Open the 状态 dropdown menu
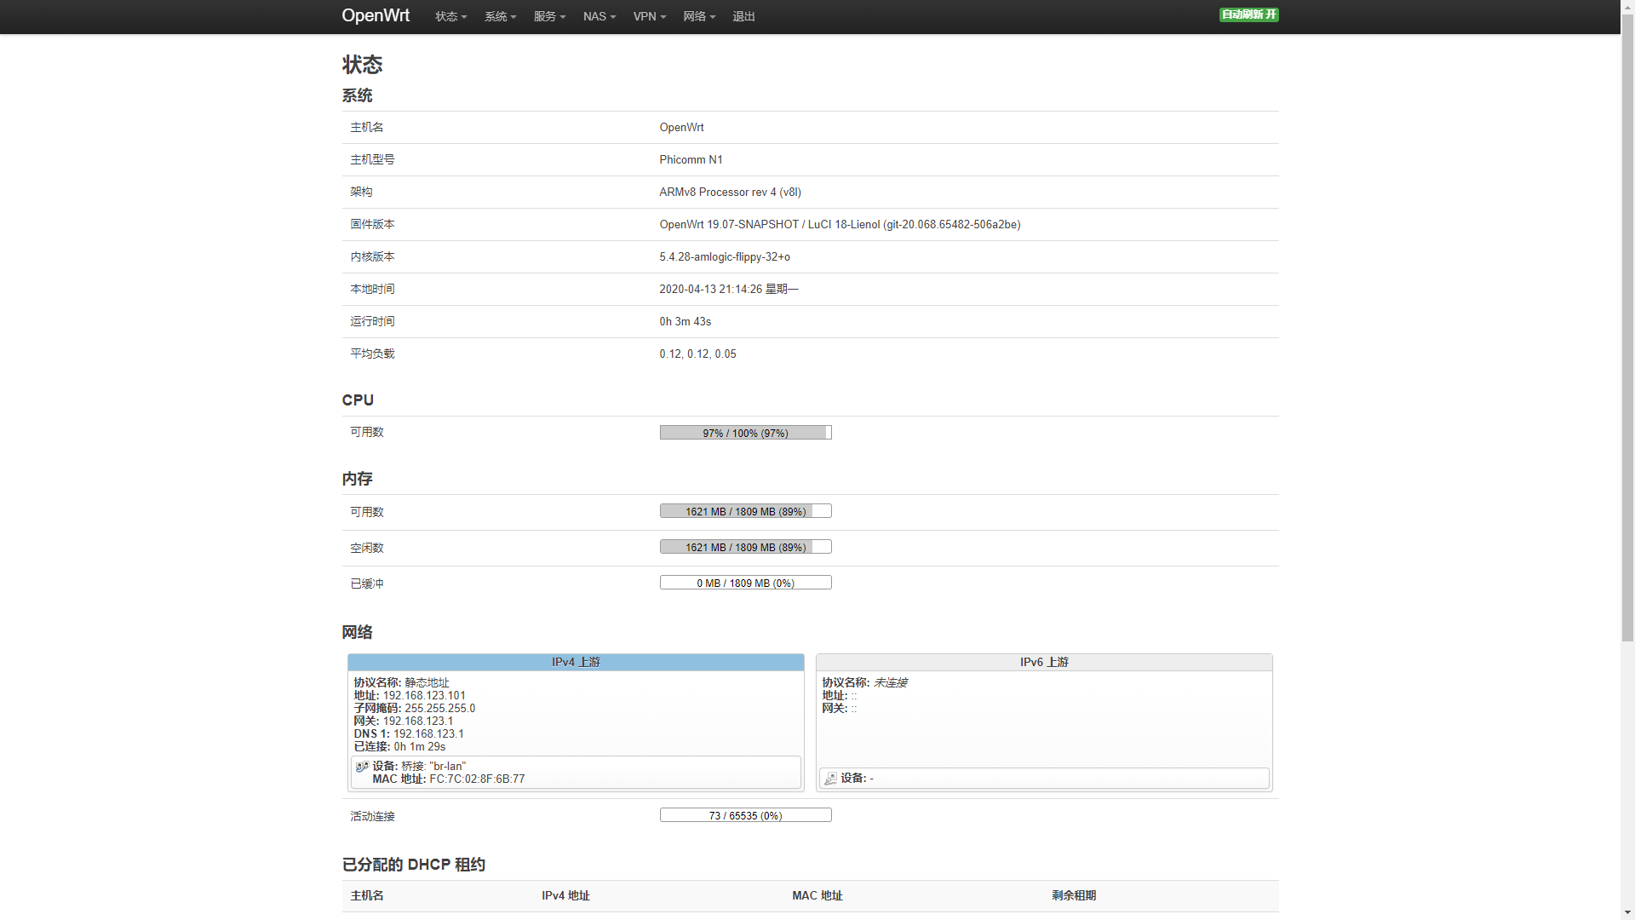 tap(450, 16)
